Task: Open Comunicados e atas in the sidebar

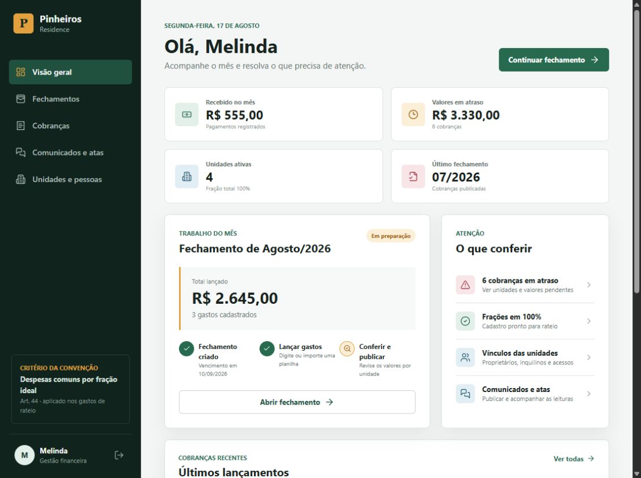Action: [70, 152]
